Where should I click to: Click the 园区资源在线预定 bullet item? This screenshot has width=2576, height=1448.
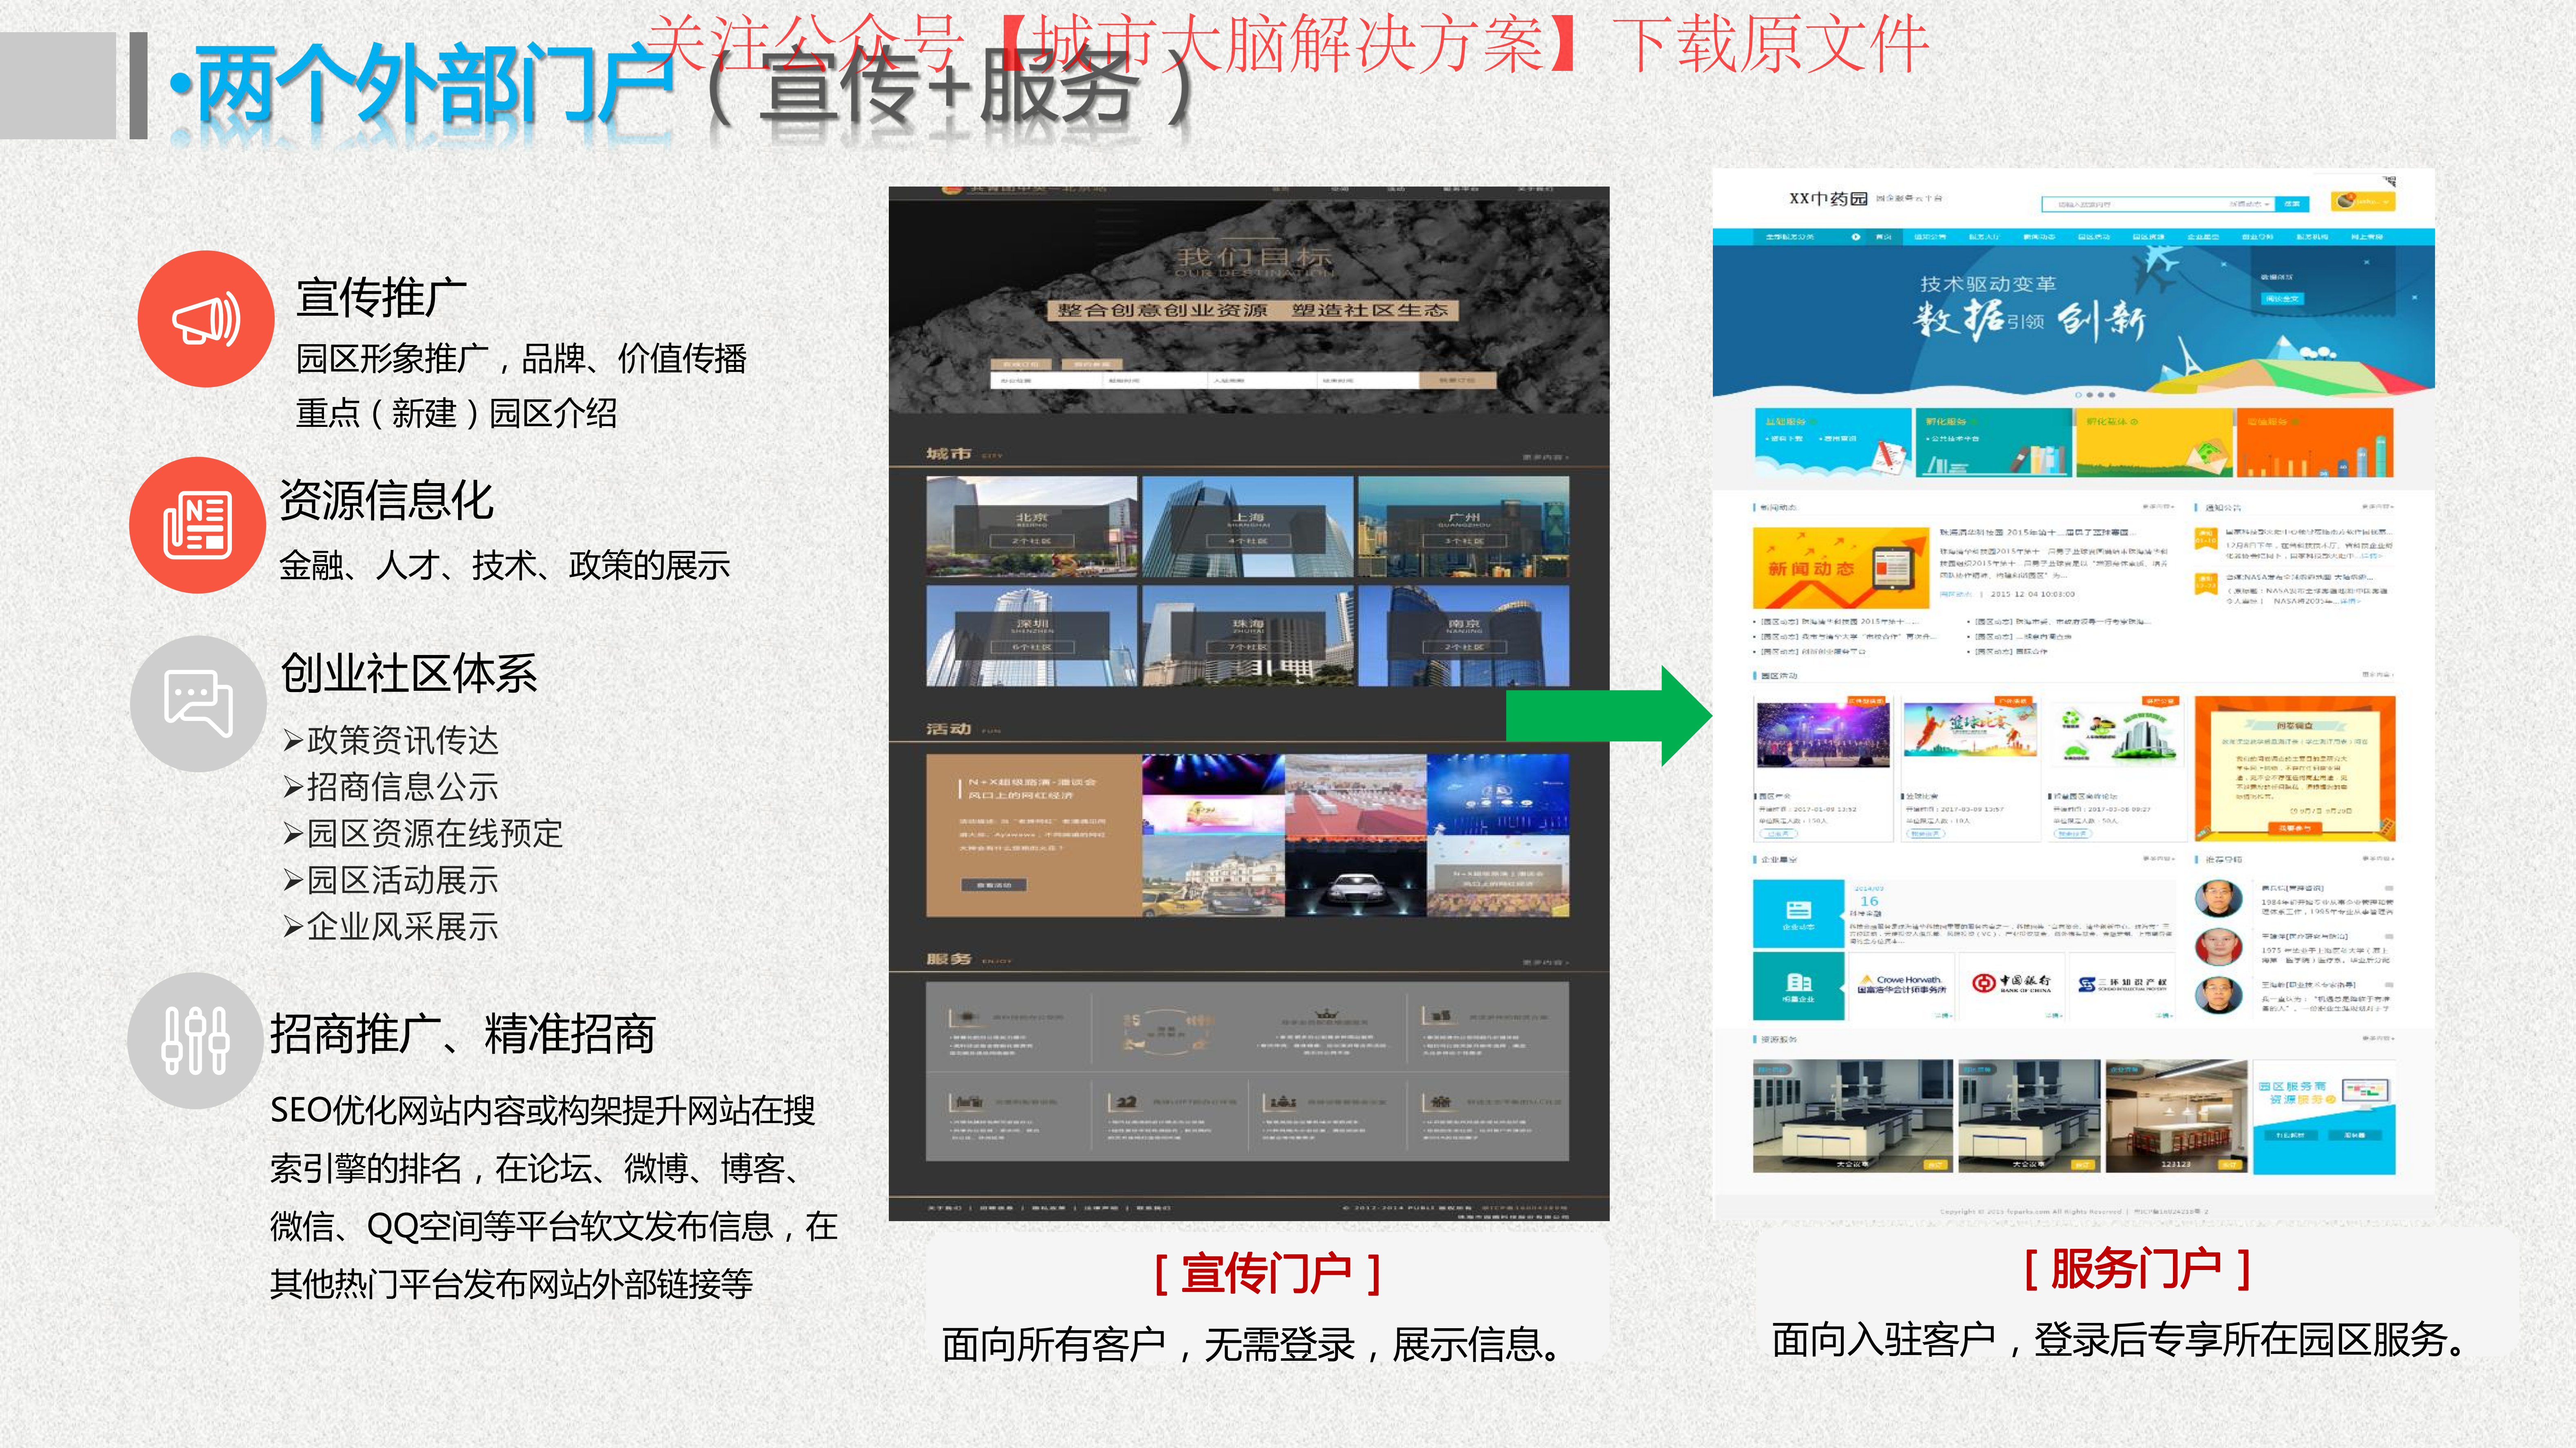pyautogui.click(x=423, y=833)
